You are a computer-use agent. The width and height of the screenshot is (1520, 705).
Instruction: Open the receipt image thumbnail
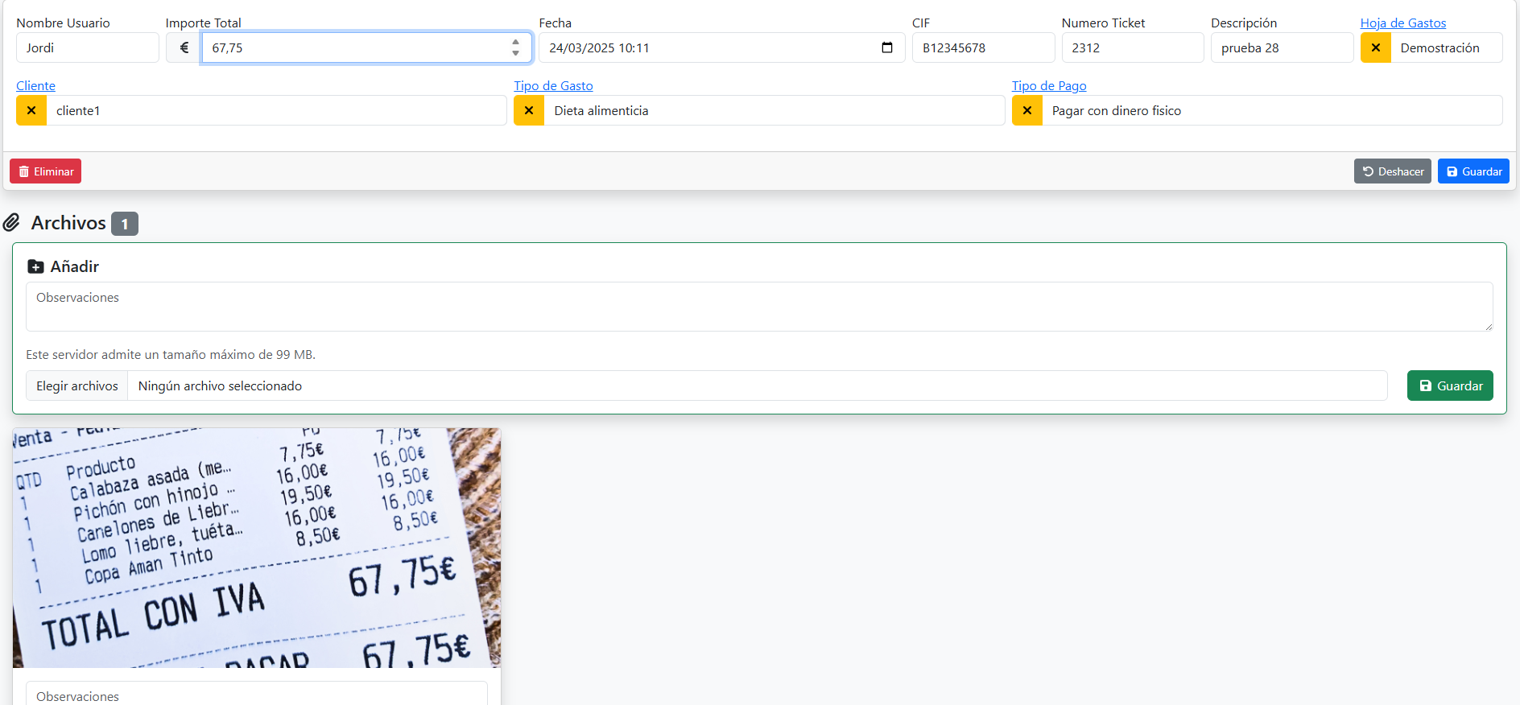click(257, 547)
